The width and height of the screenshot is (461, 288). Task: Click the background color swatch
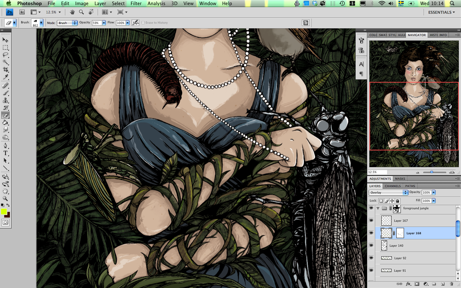8,215
